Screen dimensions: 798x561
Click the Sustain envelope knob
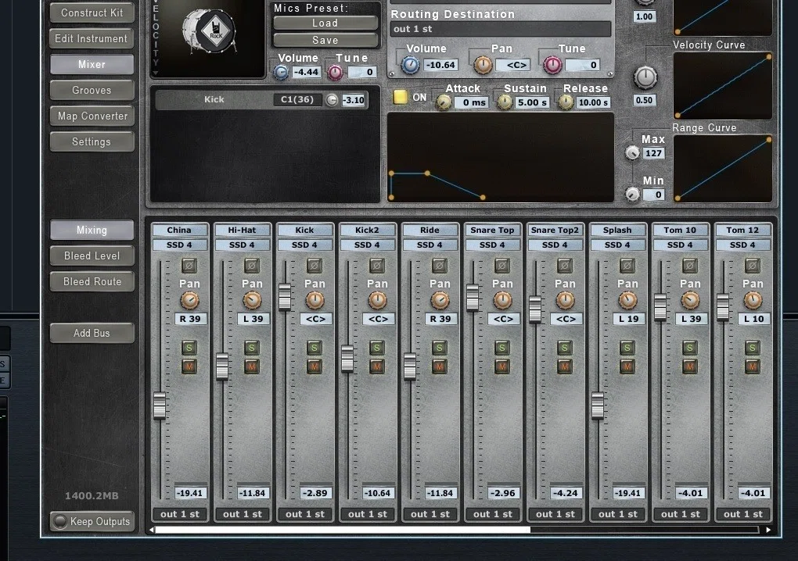pos(505,102)
